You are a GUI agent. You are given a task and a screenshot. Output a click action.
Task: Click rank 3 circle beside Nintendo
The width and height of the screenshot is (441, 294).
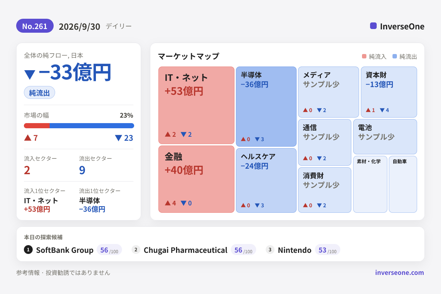point(270,250)
